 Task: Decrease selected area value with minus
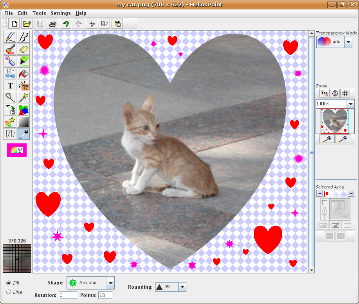319,194
